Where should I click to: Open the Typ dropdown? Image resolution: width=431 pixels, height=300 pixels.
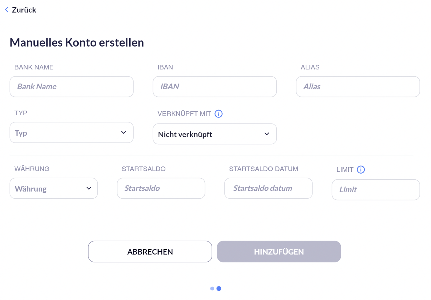click(x=72, y=132)
